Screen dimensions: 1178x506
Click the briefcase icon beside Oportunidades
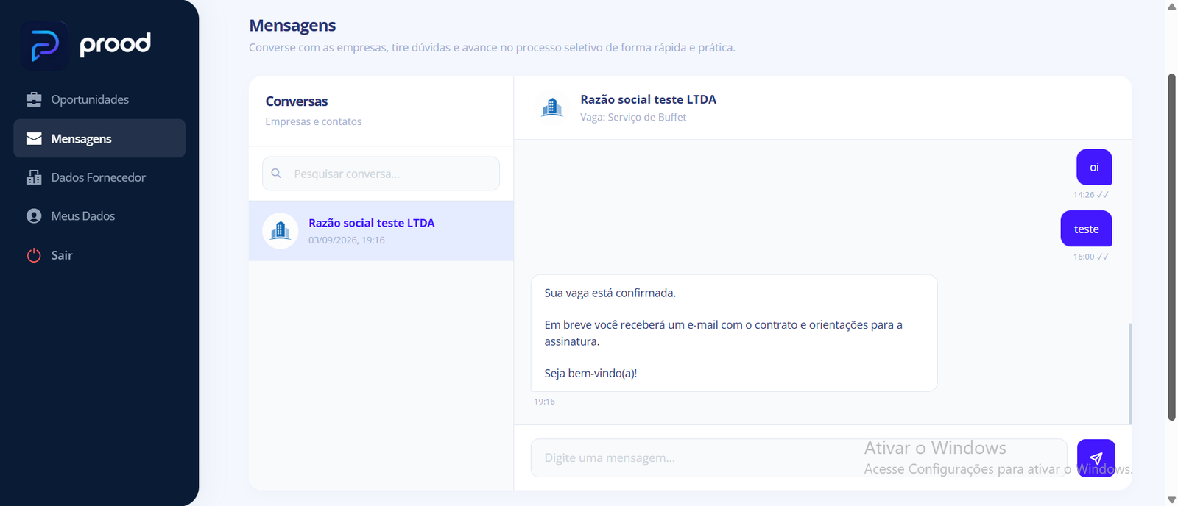34,99
